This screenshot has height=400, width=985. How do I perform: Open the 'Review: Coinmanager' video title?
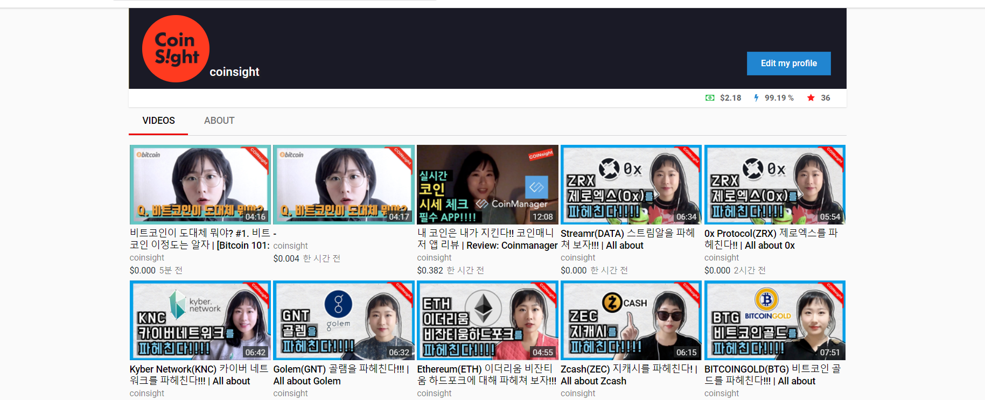487,239
